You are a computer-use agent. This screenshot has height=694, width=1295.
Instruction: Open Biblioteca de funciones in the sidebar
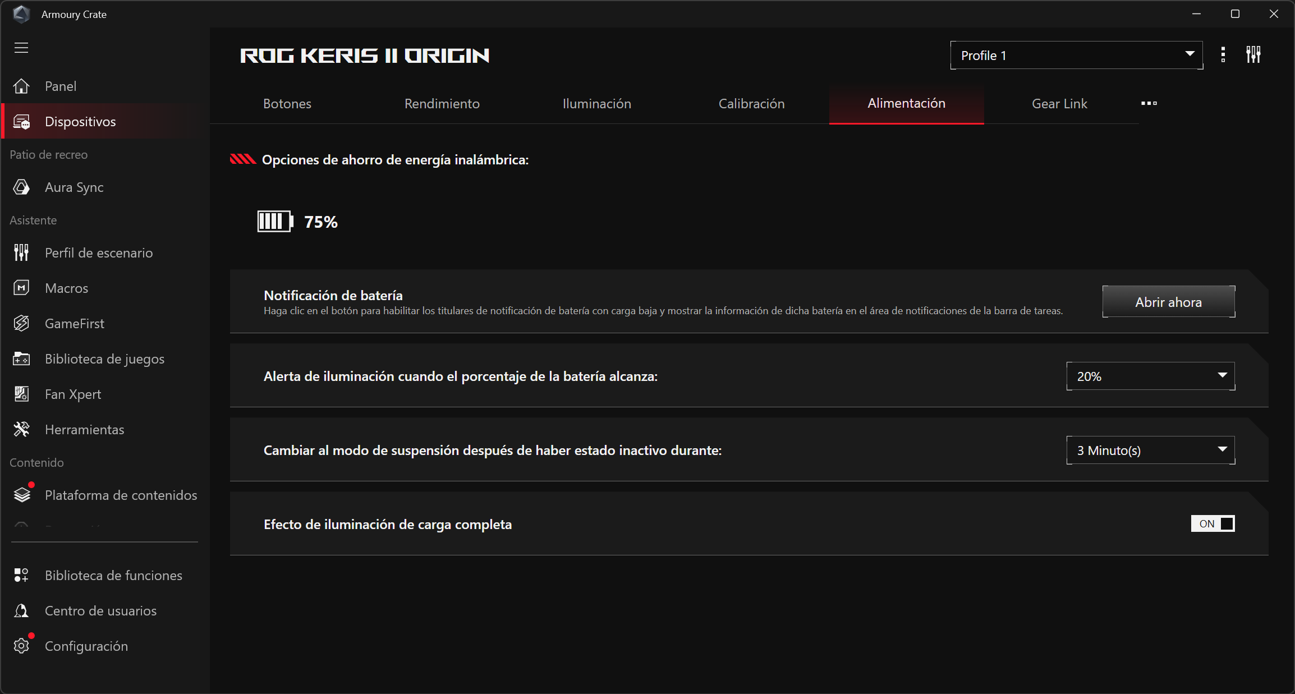105,576
